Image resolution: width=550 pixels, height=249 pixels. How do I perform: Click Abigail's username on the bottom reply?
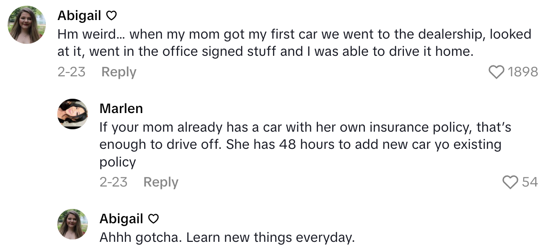coord(121,218)
